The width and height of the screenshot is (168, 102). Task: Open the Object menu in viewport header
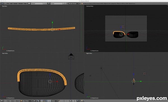click(17, 101)
